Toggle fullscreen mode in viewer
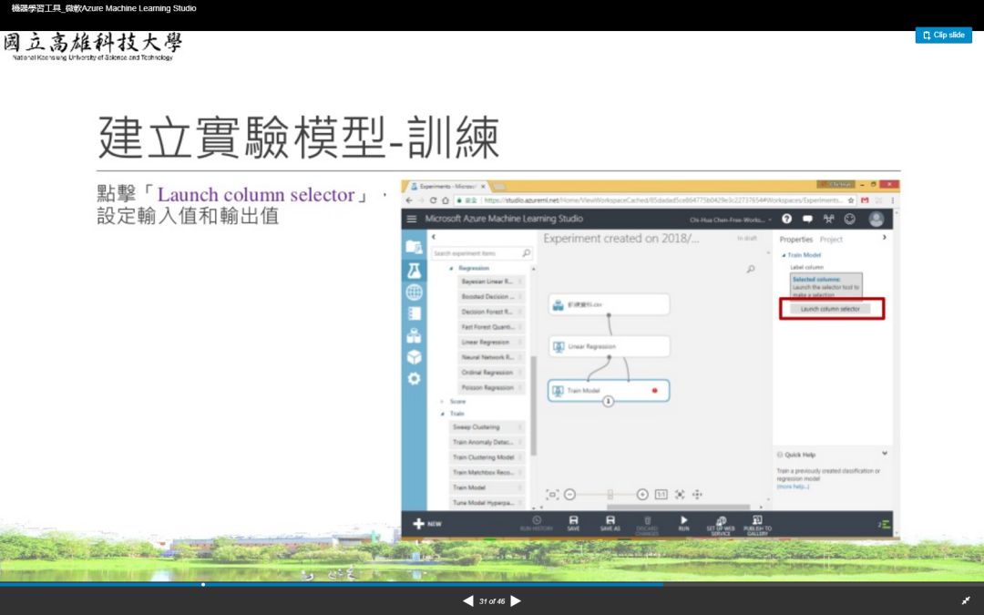Viewport: 984px width, 615px height. 966,601
